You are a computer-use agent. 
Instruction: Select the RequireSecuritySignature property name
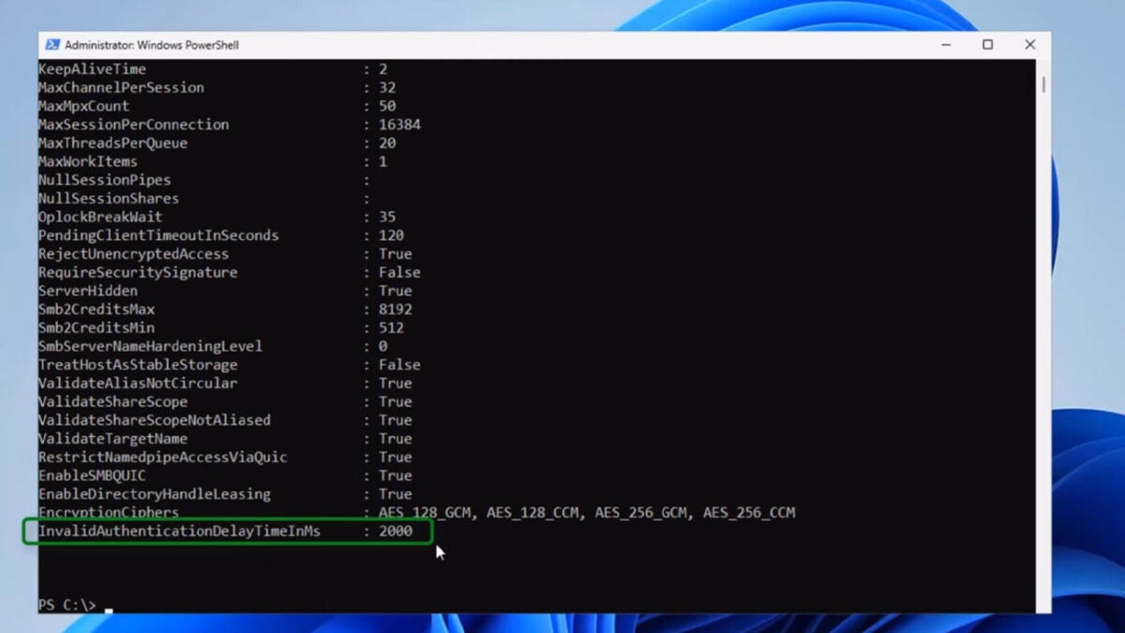(x=138, y=273)
